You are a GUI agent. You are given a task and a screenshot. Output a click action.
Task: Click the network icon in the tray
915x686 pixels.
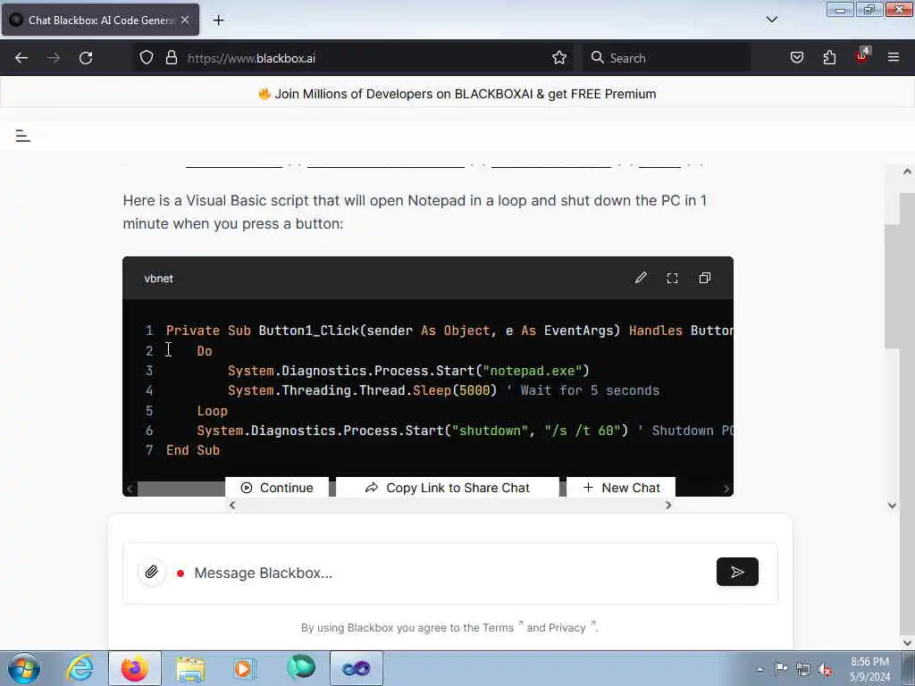point(803,669)
